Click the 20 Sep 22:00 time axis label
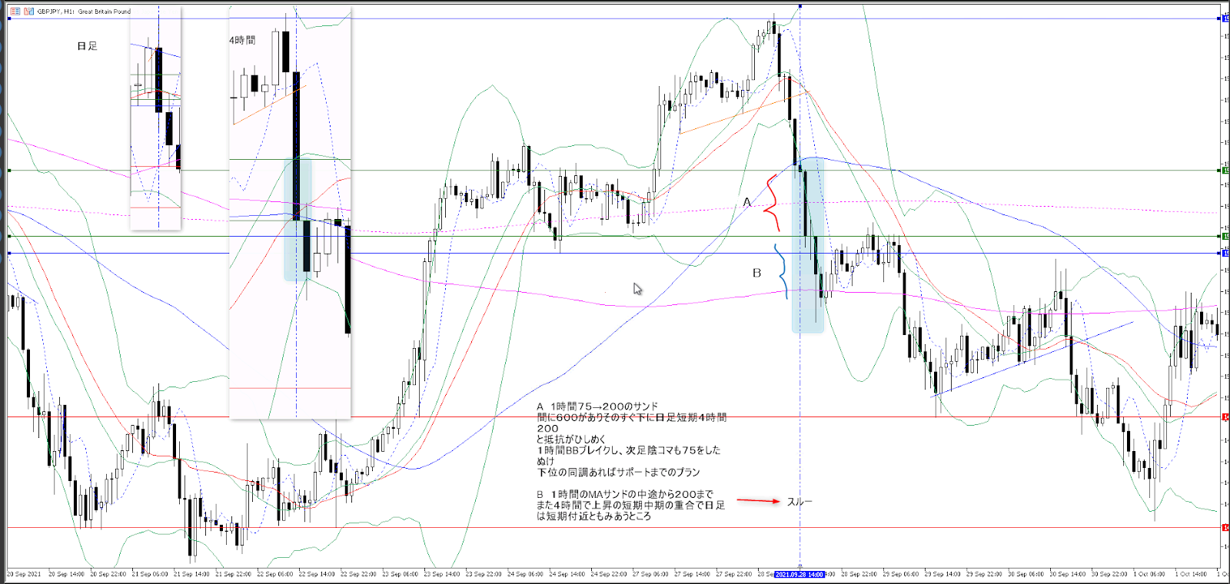1230x584 pixels. point(108,574)
